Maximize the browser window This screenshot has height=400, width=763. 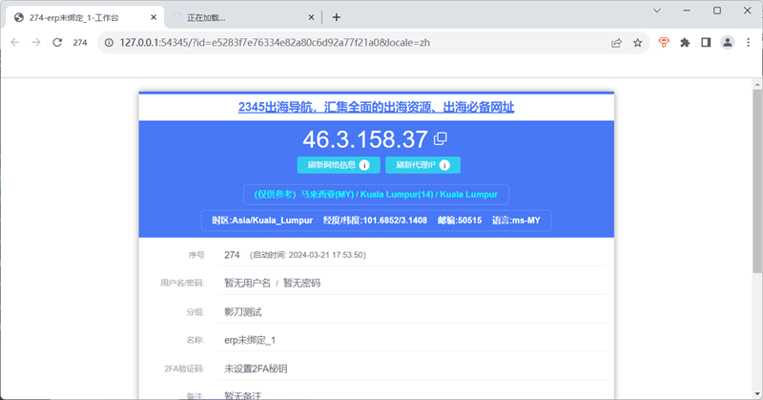click(717, 11)
